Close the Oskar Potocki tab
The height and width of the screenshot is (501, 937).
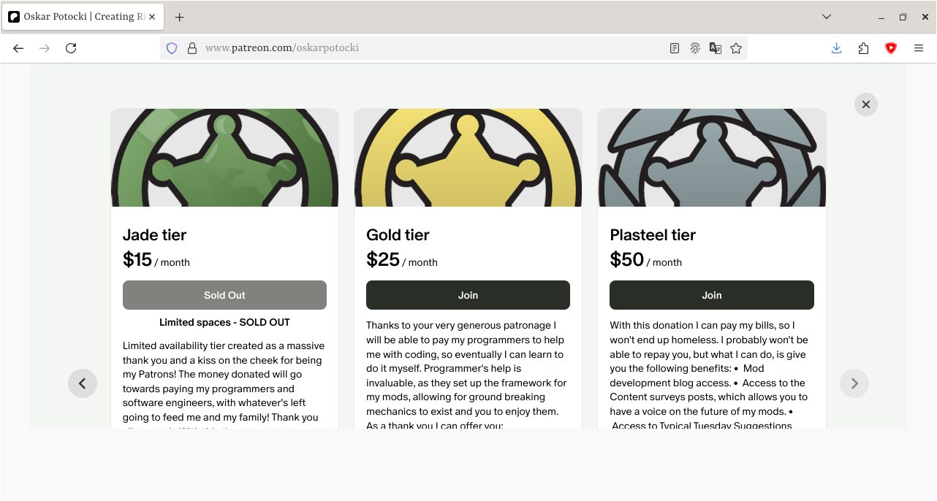click(151, 17)
